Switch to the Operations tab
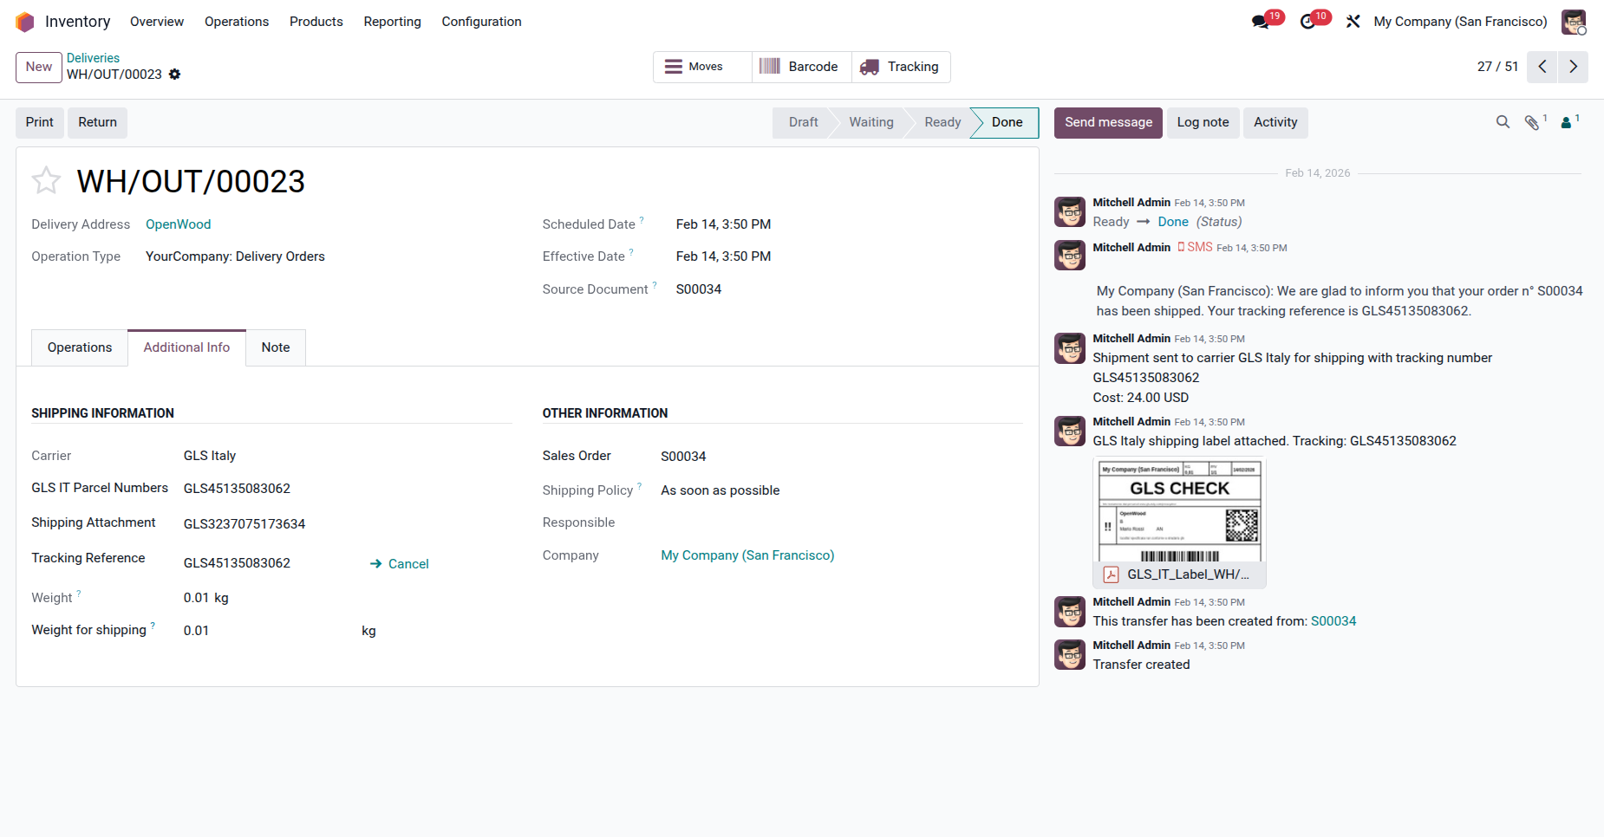This screenshot has height=837, width=1604. (80, 347)
